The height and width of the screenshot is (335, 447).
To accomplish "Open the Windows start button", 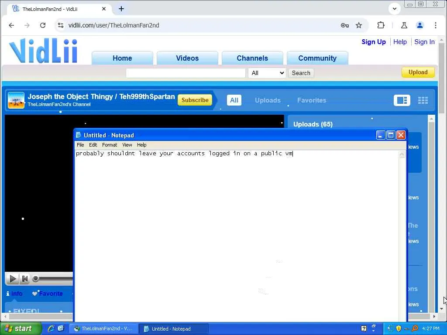I will coord(21,329).
